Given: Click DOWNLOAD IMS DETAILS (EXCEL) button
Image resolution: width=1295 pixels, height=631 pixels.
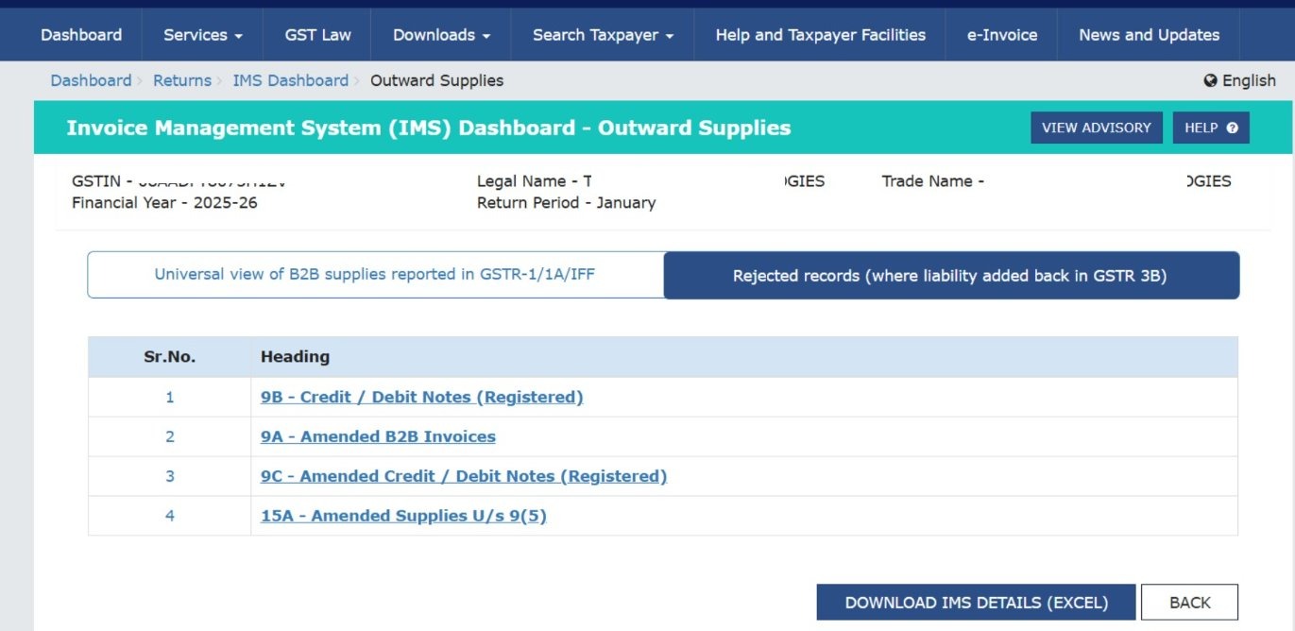Looking at the screenshot, I should point(976,602).
